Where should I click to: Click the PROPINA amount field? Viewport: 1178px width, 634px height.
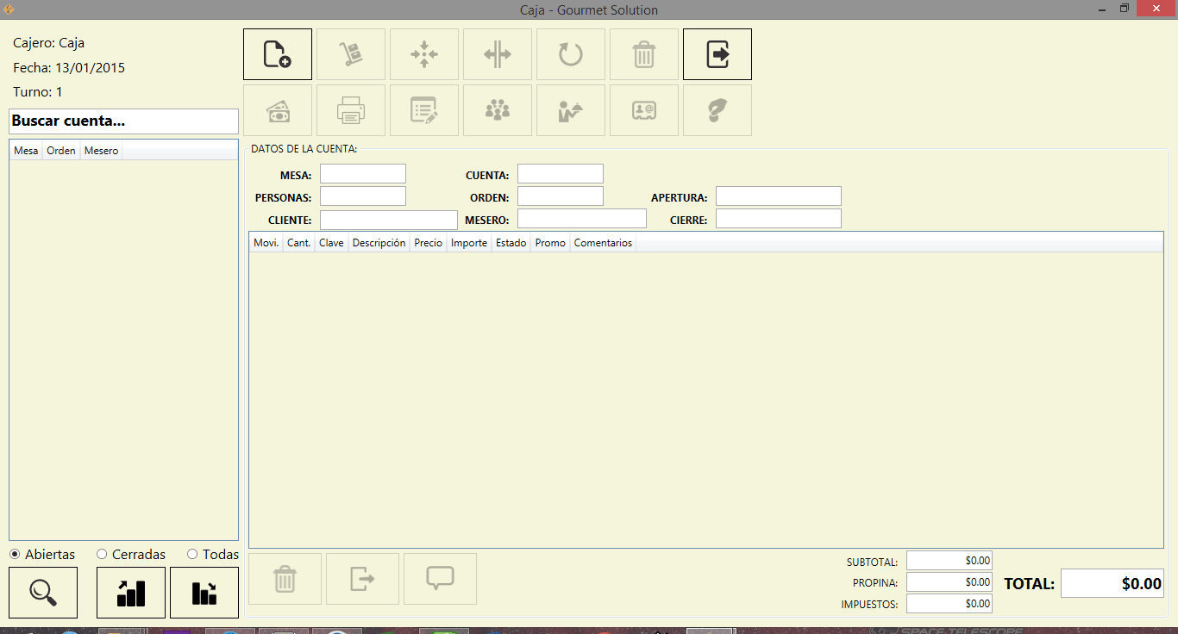(949, 582)
